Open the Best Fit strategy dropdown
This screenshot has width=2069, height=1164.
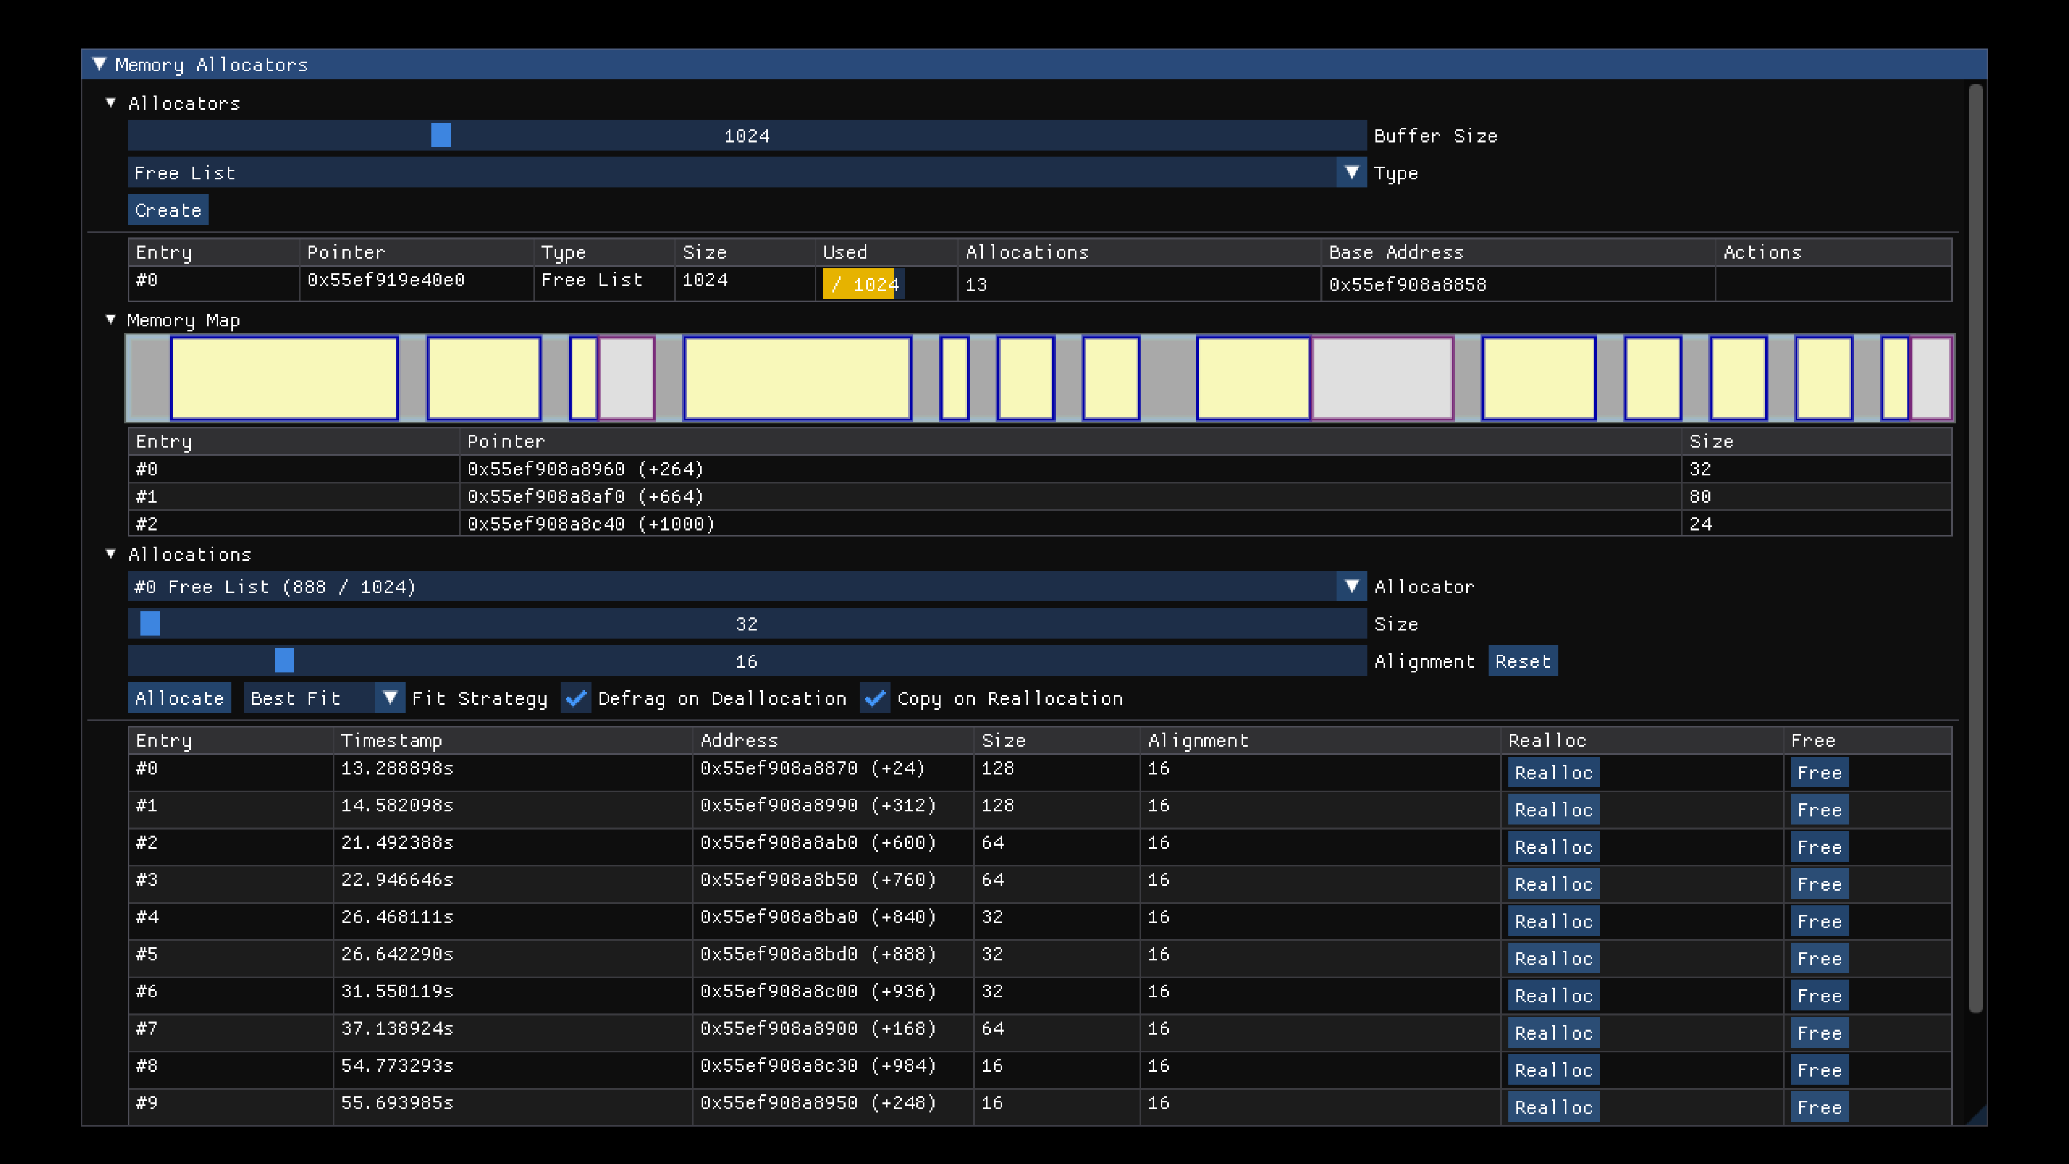(x=389, y=698)
